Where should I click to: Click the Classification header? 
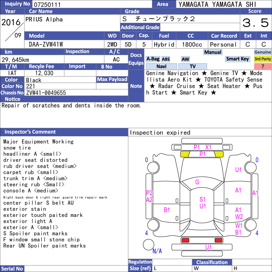click(212, 262)
